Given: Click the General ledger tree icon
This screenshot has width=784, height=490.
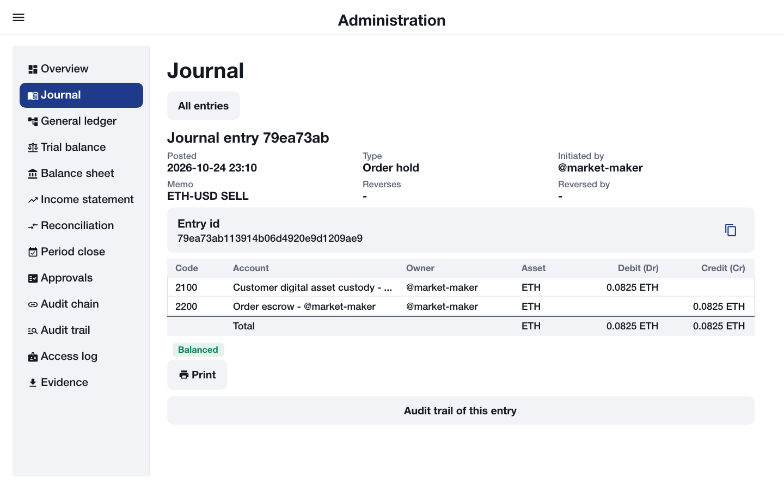Looking at the screenshot, I should coord(33,121).
